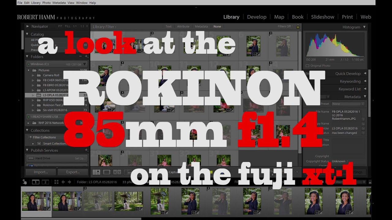Screen dimensions: 392x220
Task: Select Attribute library filter
Action: 183,27
